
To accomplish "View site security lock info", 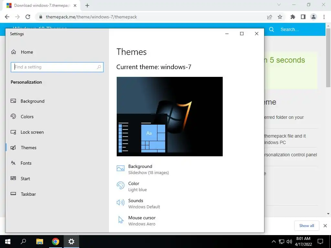I will [x=41, y=17].
